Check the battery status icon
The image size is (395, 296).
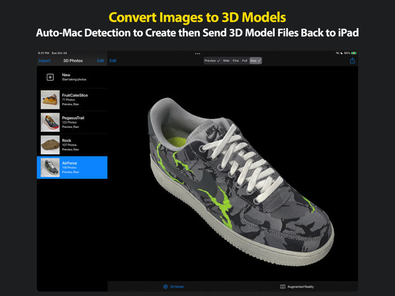point(354,53)
